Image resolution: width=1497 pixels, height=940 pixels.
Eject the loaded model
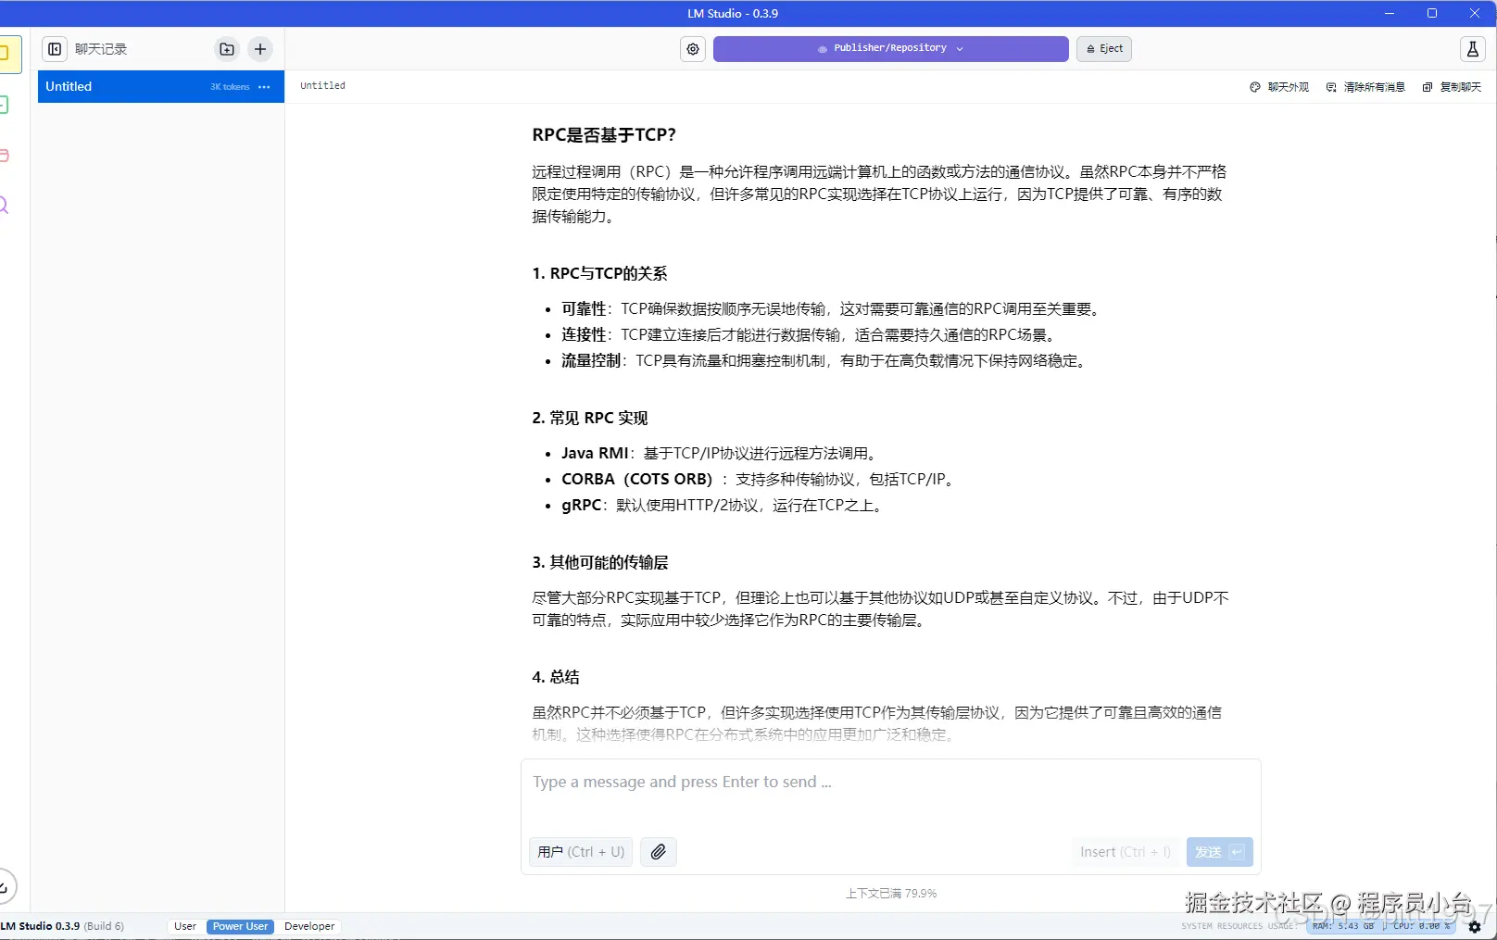1103,48
